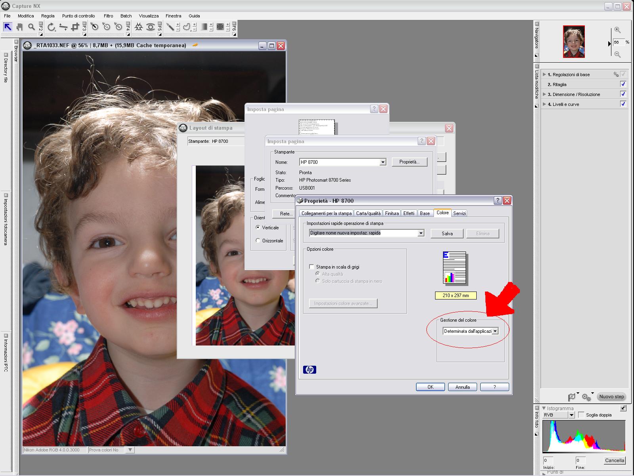Open the flag version menu icon
Viewport: 634px width, 476px height.
click(x=572, y=397)
